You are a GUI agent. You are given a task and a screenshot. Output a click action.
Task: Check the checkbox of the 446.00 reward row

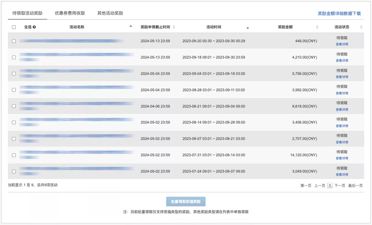coord(14,41)
